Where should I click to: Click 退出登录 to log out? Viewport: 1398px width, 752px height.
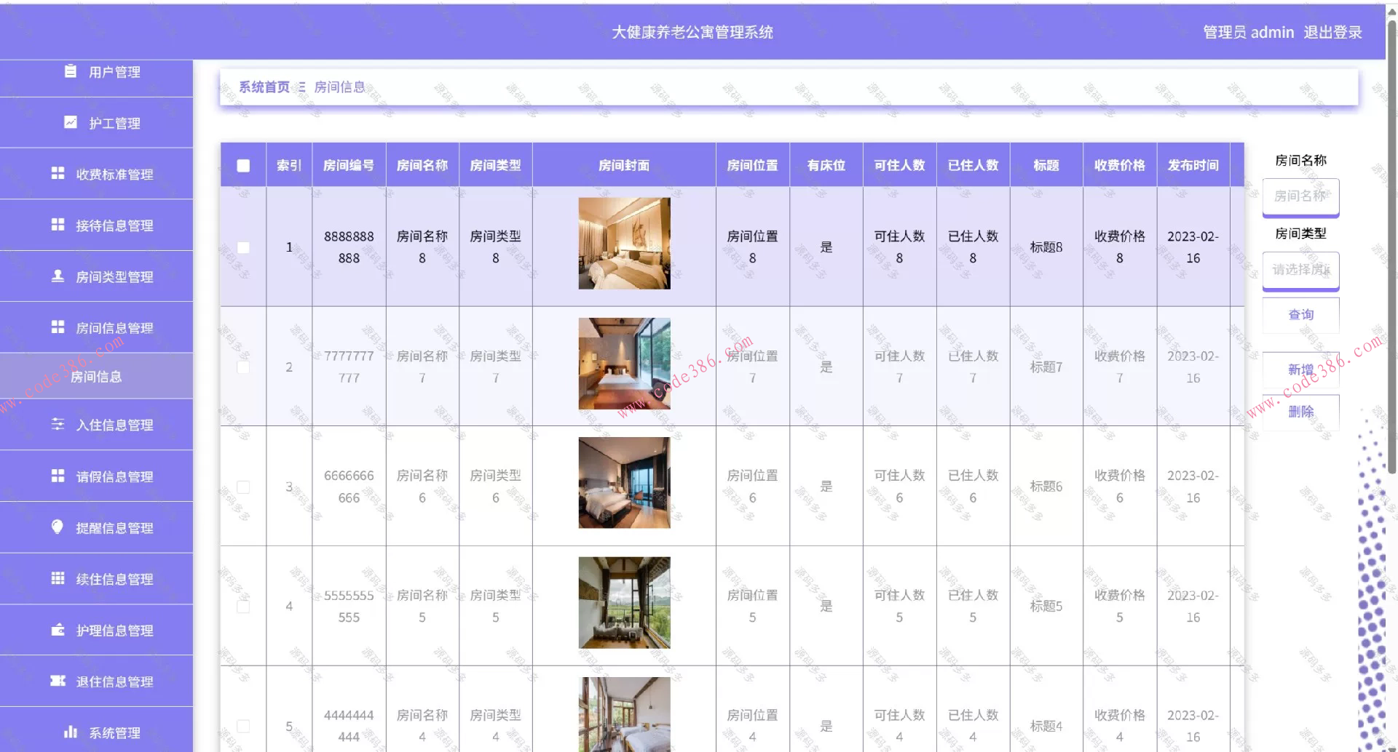[1333, 32]
